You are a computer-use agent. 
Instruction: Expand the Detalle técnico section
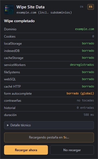[x=49, y=125]
